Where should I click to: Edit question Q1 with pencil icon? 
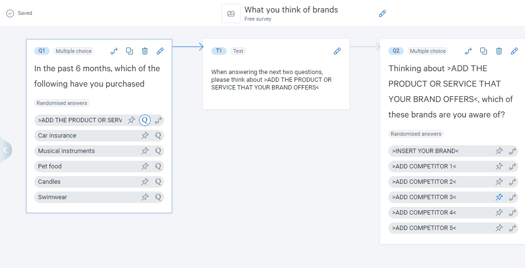click(160, 51)
